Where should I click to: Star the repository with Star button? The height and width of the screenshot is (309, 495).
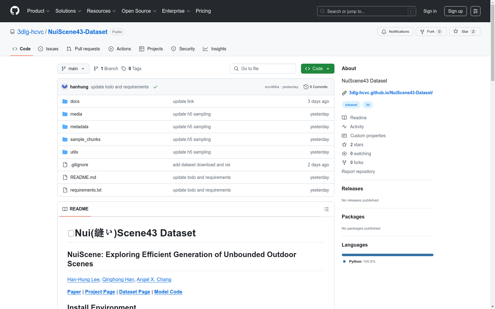point(465,32)
